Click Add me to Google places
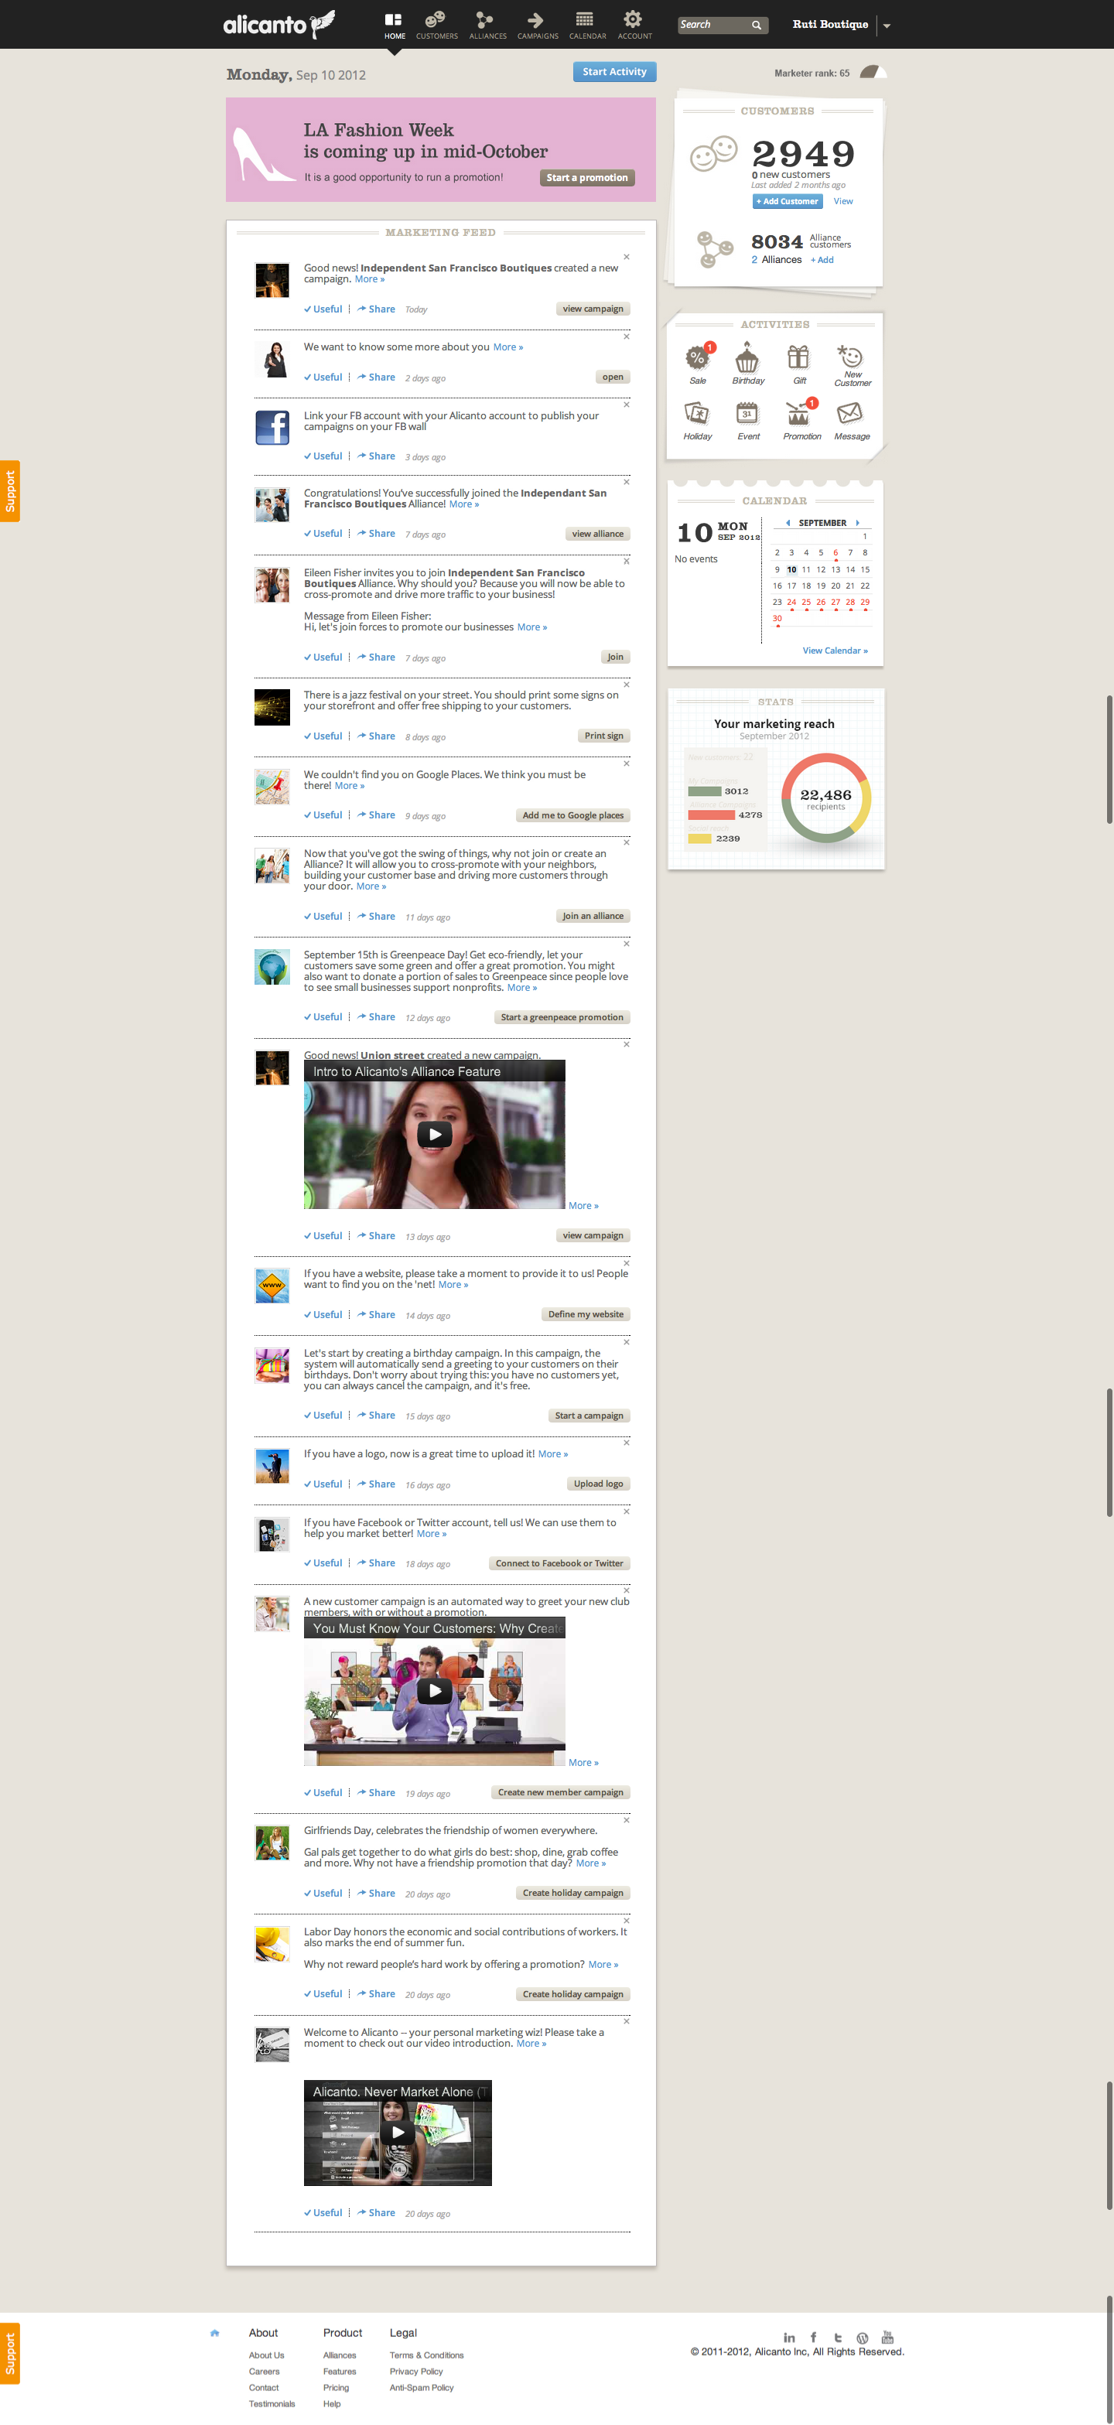 tap(572, 815)
